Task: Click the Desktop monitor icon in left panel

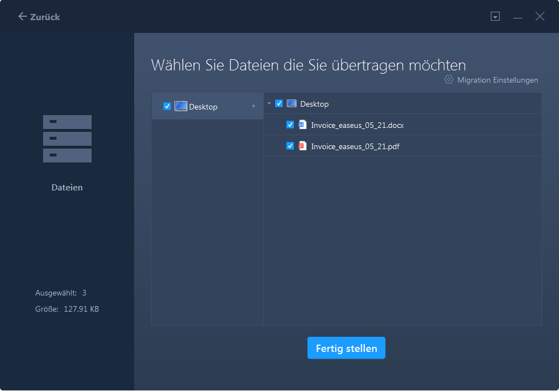Action: [x=181, y=106]
